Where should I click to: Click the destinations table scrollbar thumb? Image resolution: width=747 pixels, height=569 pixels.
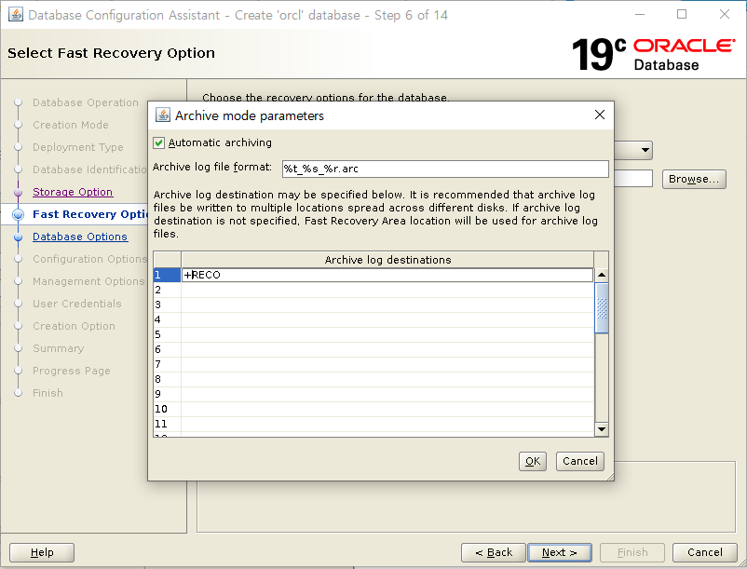(602, 308)
